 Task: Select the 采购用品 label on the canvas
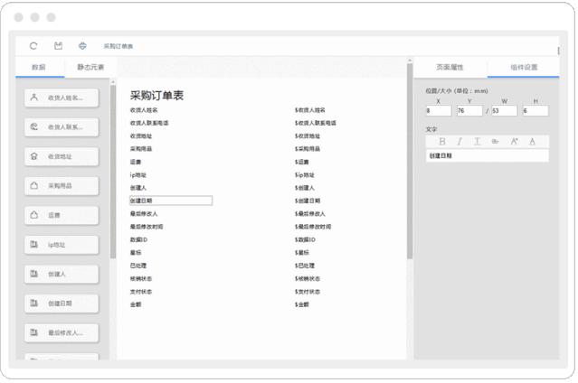coord(141,149)
